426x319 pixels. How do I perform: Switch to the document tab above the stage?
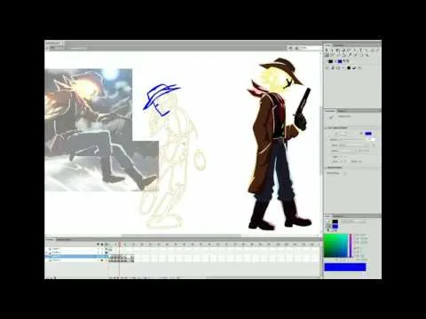coord(54,43)
